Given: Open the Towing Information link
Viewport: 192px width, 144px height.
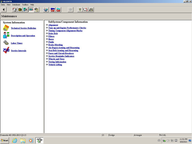Looking at the screenshot, I should (57, 62).
